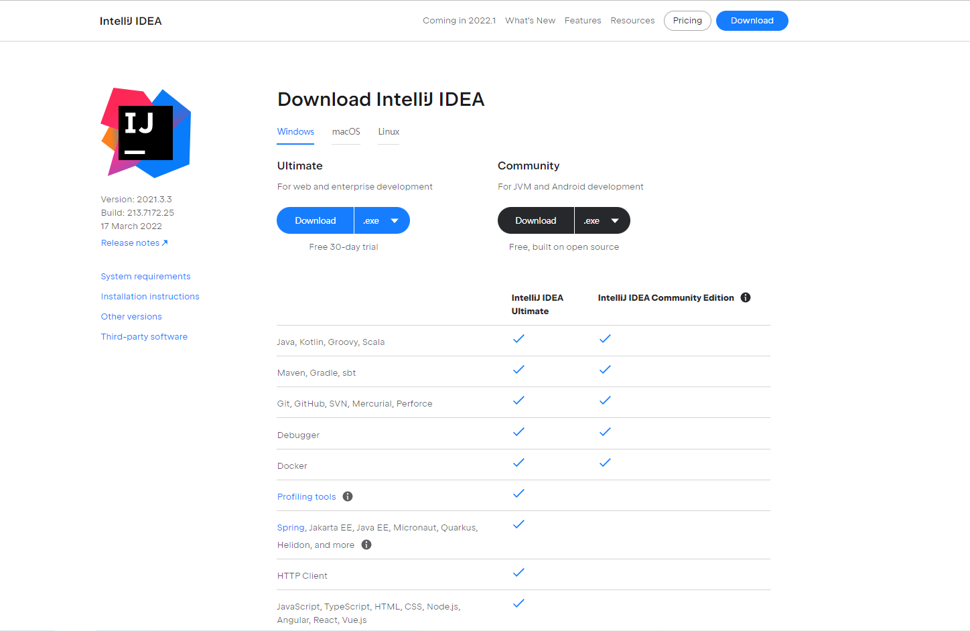This screenshot has height=631, width=970.
Task: Download IntelliJ IDEA Ultimate
Action: pos(315,220)
